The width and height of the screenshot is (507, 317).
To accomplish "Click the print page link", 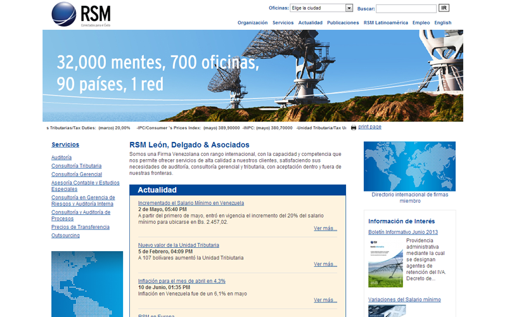I will pyautogui.click(x=369, y=127).
